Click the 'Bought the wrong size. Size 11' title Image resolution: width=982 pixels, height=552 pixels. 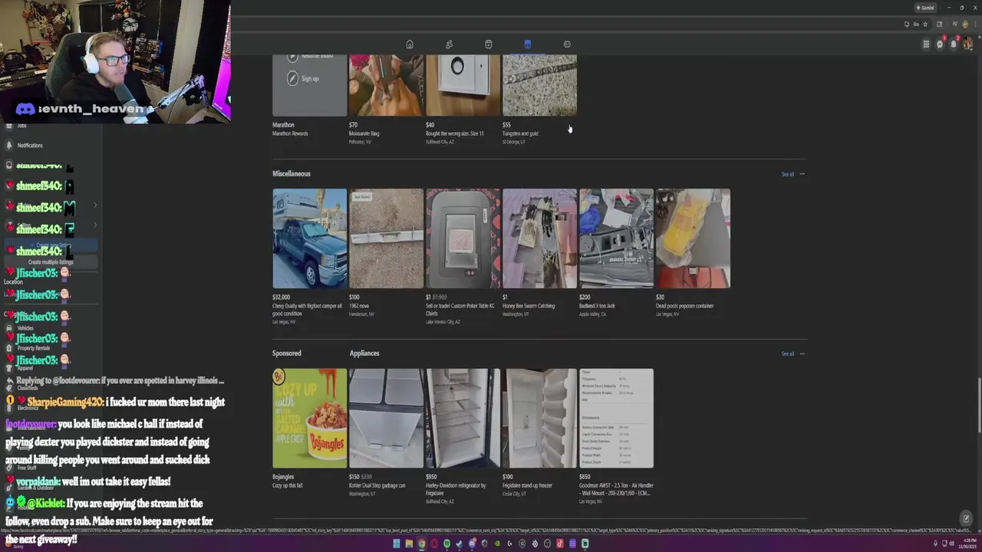click(454, 133)
